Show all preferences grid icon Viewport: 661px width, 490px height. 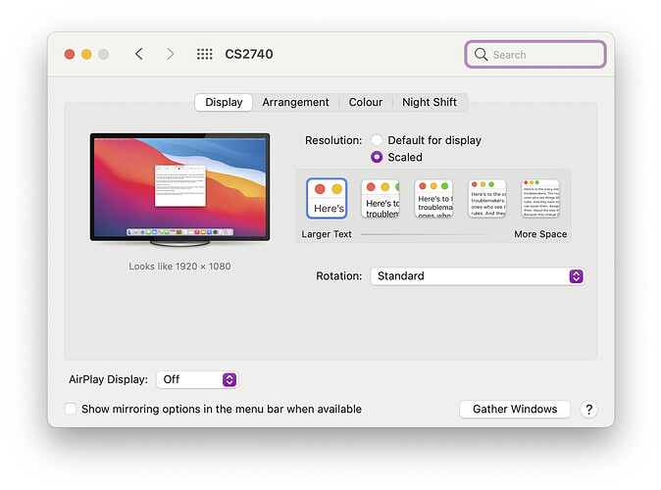pos(204,54)
